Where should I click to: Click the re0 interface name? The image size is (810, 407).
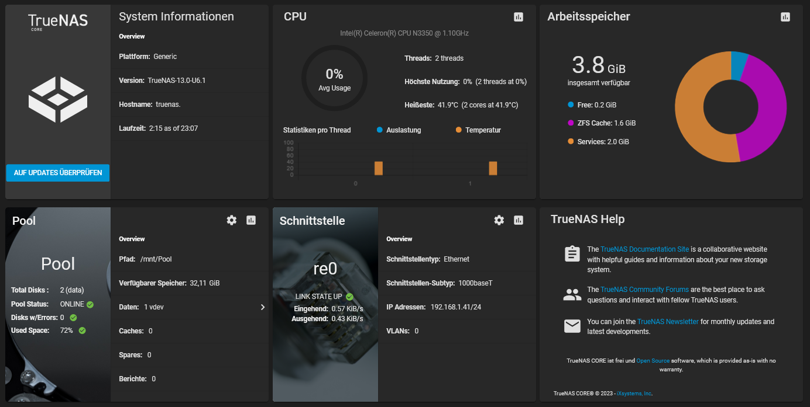325,269
